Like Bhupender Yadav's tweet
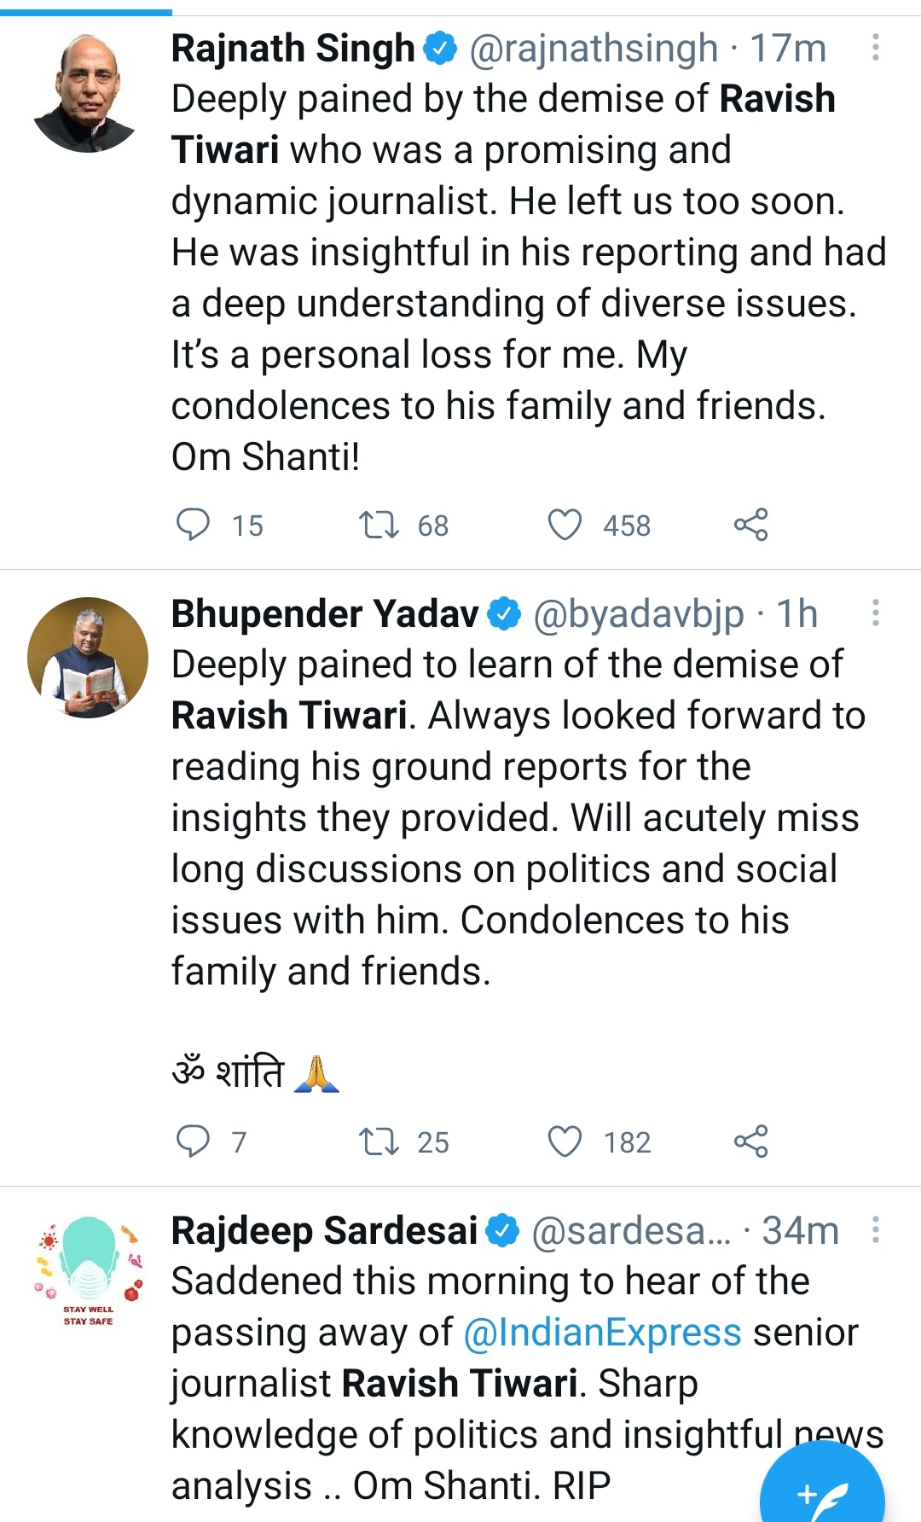 pos(565,1141)
